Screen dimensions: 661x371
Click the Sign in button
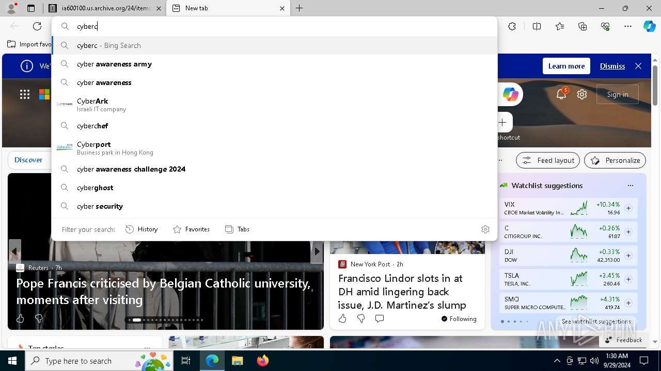pyautogui.click(x=618, y=94)
